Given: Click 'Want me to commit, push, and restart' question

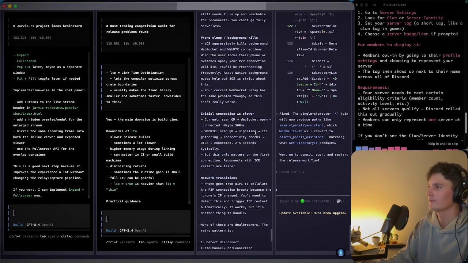Looking at the screenshot, I should (x=314, y=157).
